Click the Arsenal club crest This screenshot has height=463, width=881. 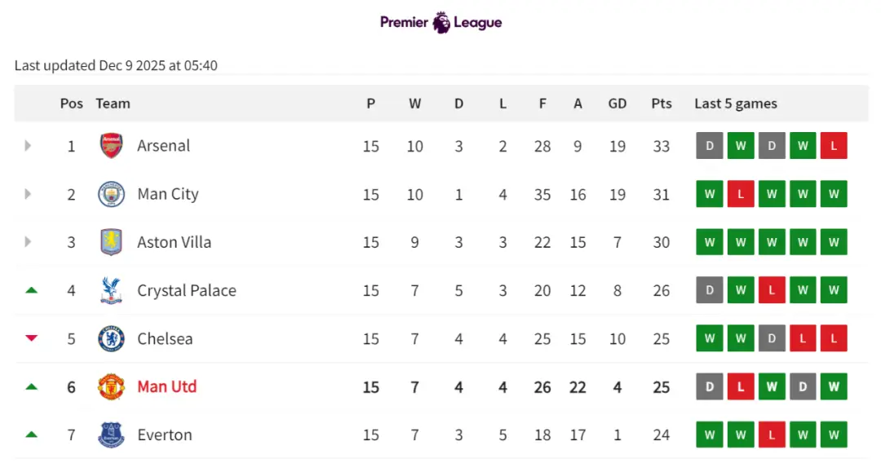click(112, 146)
